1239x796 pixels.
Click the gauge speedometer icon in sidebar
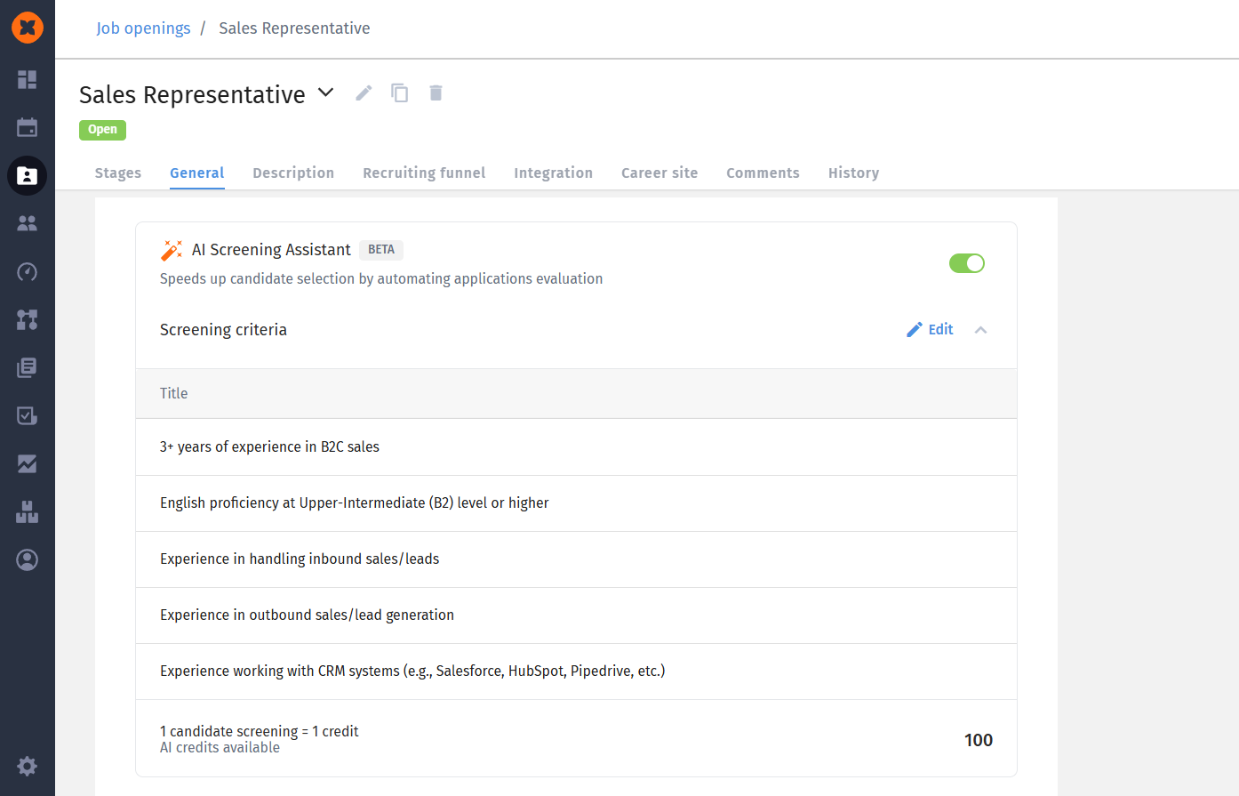pos(28,271)
